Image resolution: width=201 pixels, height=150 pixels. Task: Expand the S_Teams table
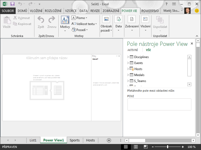point(128,81)
